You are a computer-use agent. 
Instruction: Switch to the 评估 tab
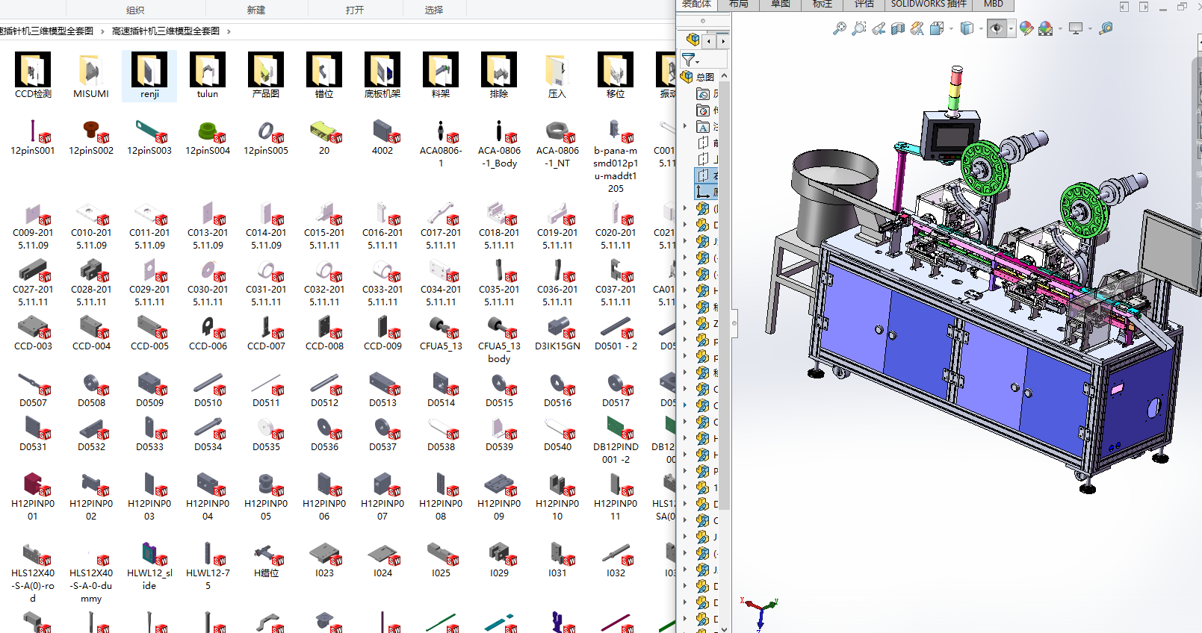(864, 4)
